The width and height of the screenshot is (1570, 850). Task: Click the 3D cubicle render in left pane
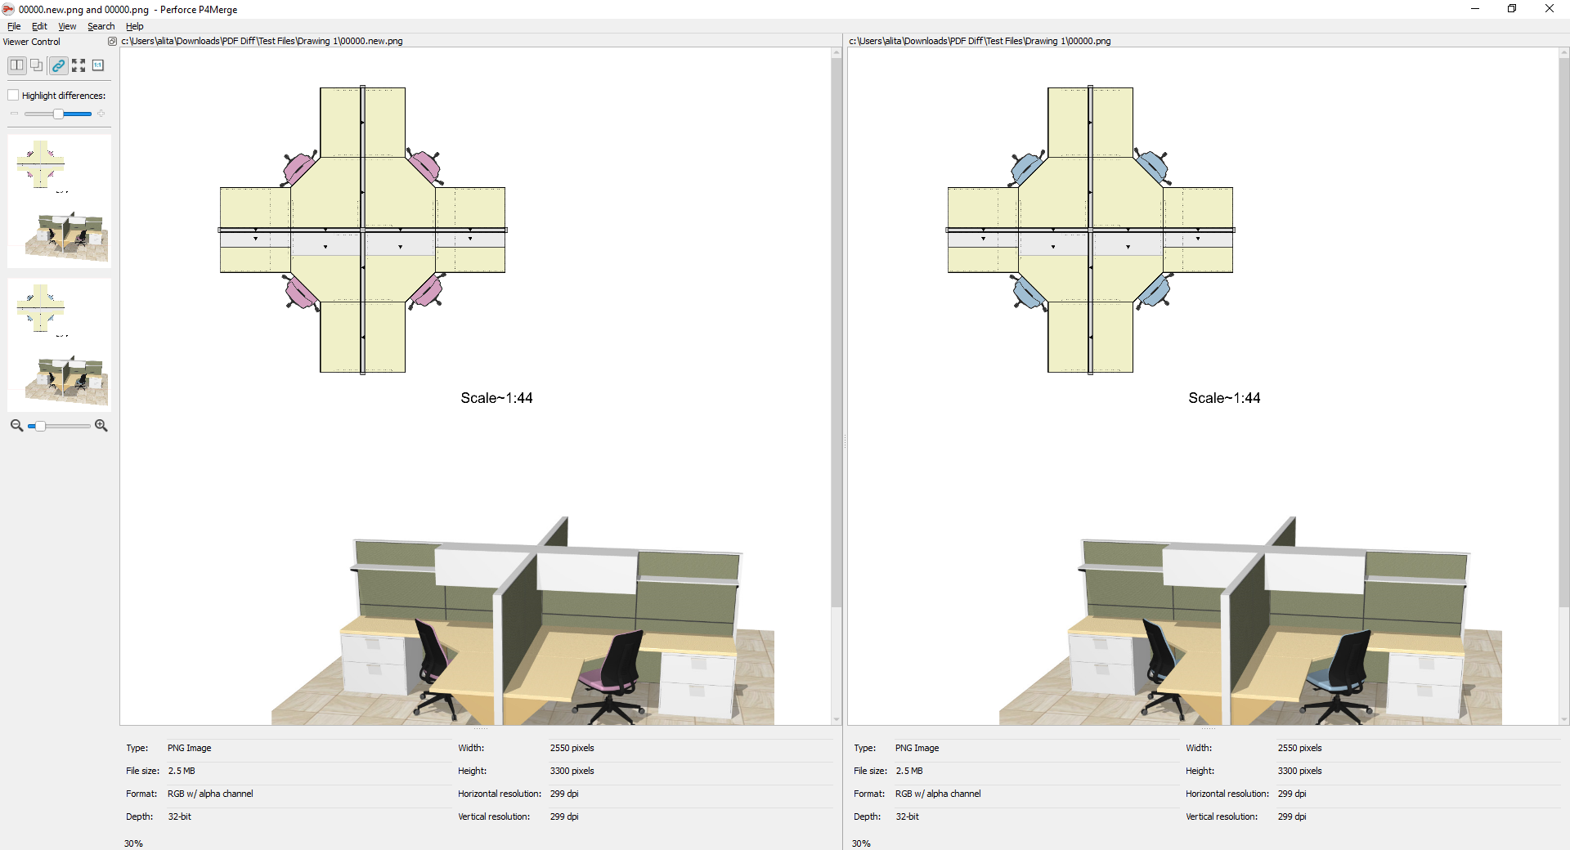click(523, 620)
